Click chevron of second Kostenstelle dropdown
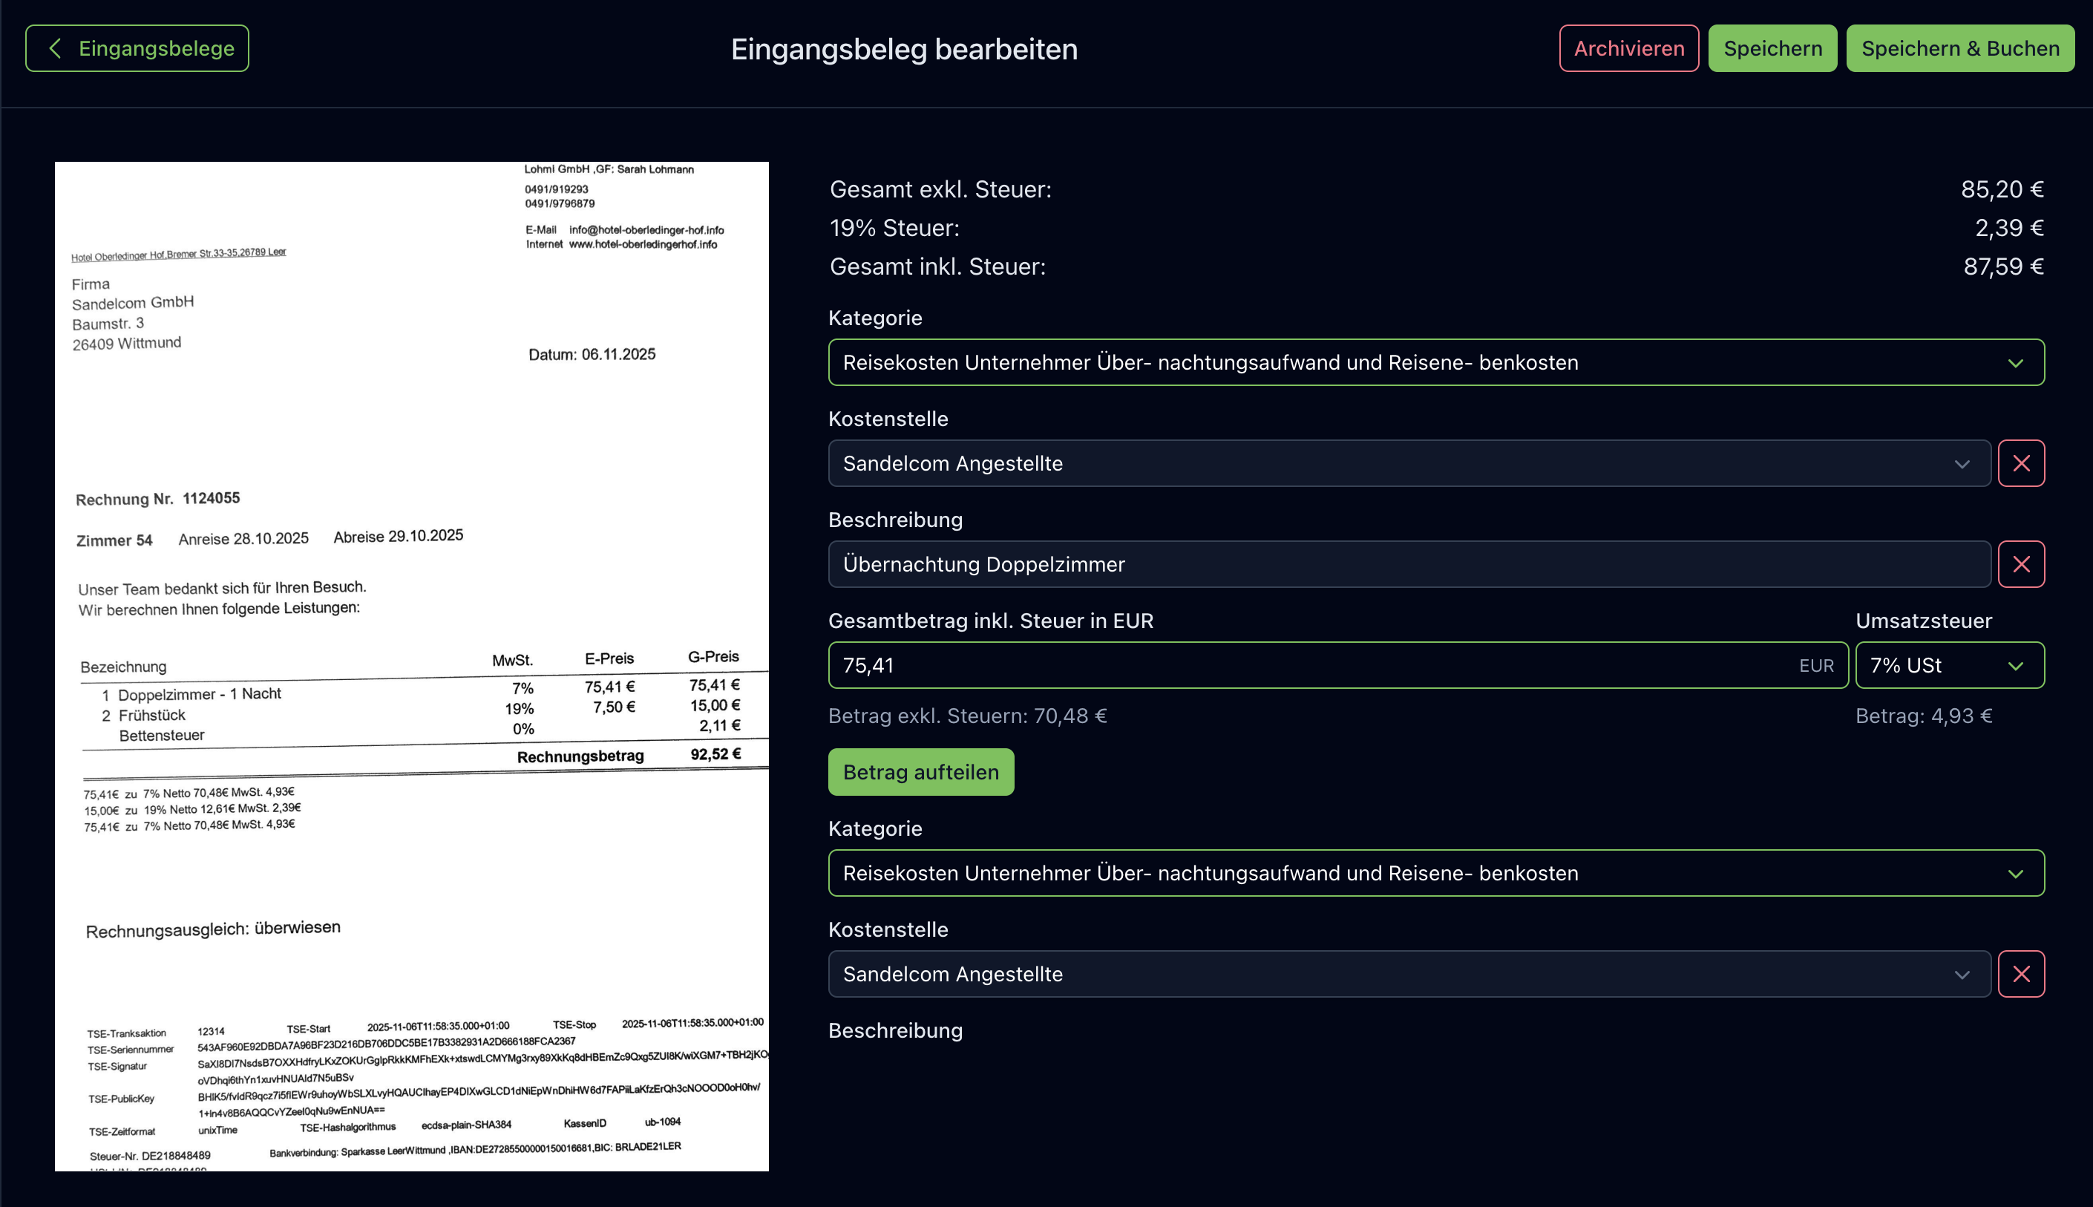 click(x=1961, y=974)
